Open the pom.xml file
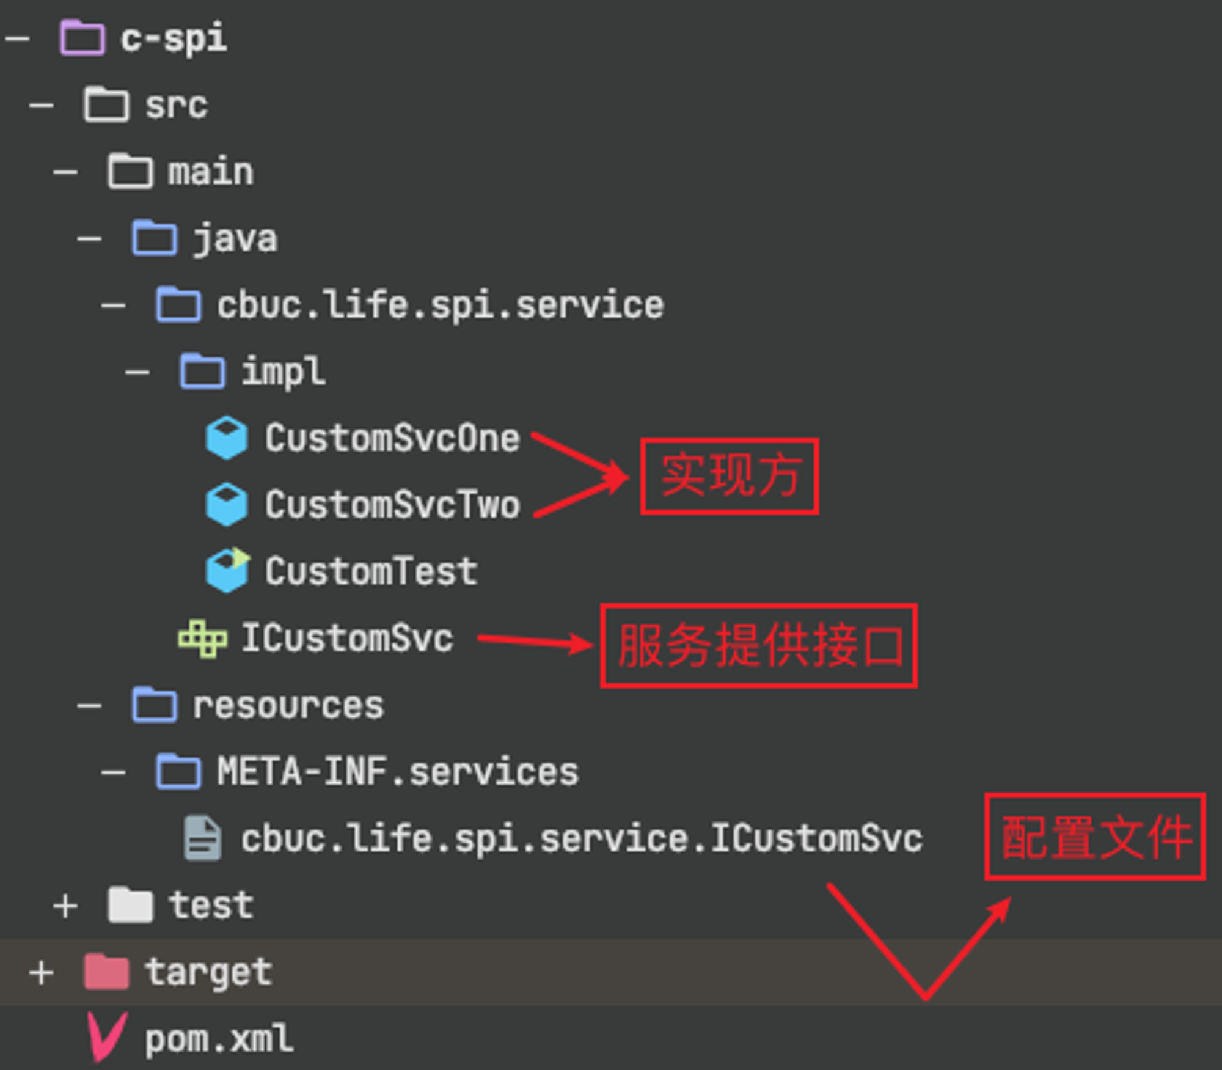Viewport: 1222px width, 1070px height. 219,1039
